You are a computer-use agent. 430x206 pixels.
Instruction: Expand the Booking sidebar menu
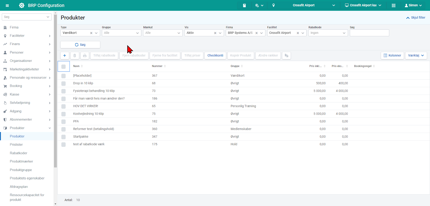[x=27, y=86]
